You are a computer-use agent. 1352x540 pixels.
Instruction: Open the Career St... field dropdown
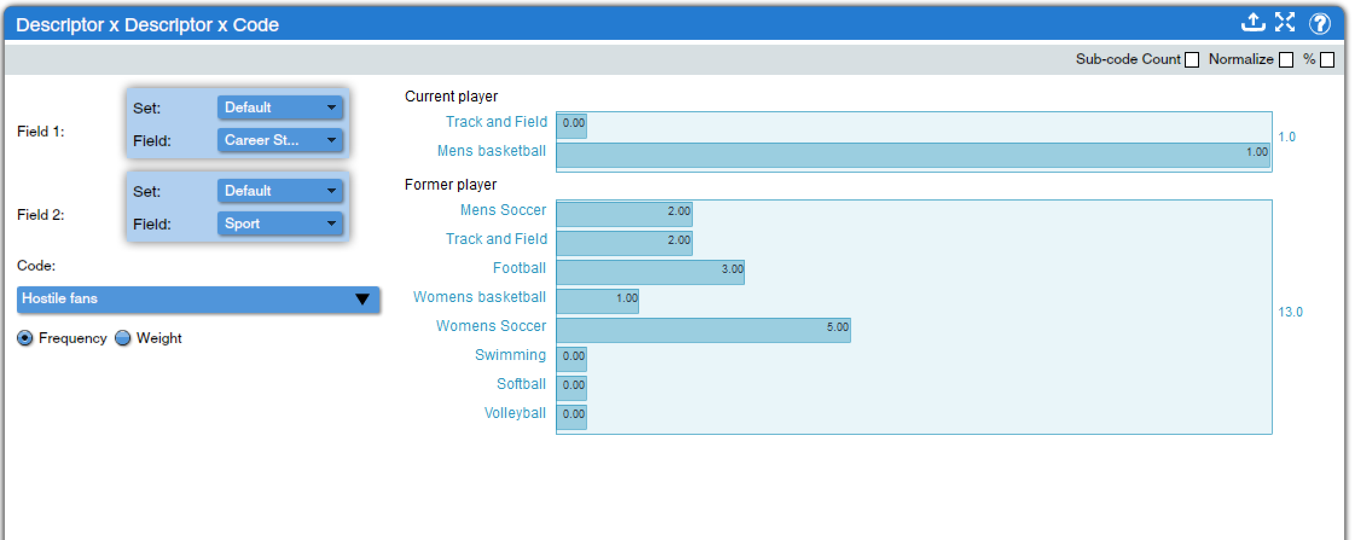click(280, 140)
